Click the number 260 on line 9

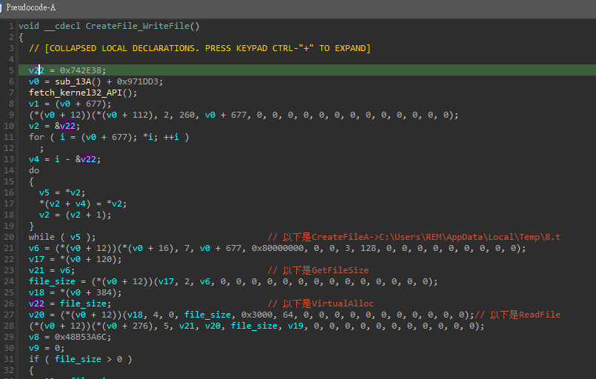187,115
